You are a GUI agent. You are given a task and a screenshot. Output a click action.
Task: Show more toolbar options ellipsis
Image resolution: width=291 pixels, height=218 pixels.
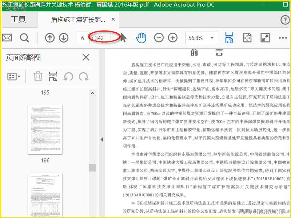tap(283, 38)
